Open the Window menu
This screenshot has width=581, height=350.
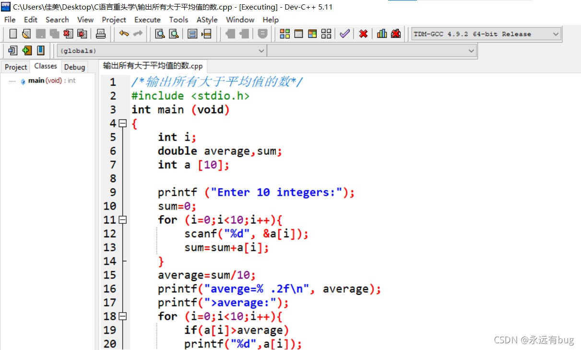click(x=240, y=20)
